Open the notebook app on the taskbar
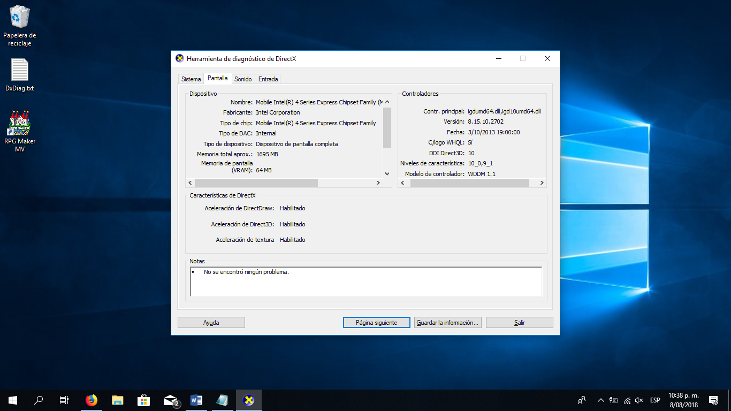 pyautogui.click(x=222, y=400)
